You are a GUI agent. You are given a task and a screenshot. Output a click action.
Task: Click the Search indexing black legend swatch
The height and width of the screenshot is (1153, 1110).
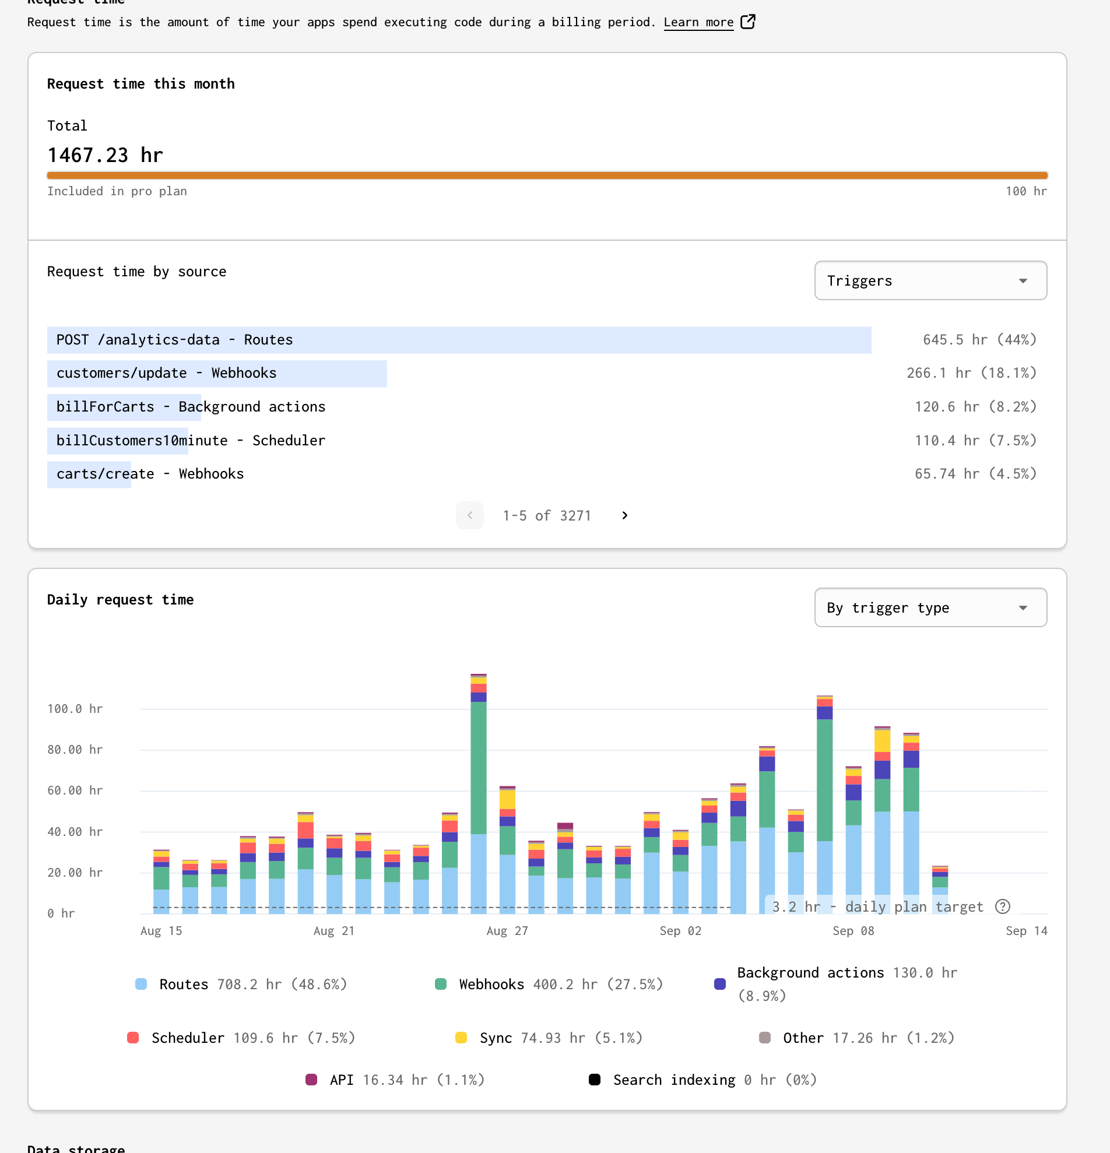595,1080
